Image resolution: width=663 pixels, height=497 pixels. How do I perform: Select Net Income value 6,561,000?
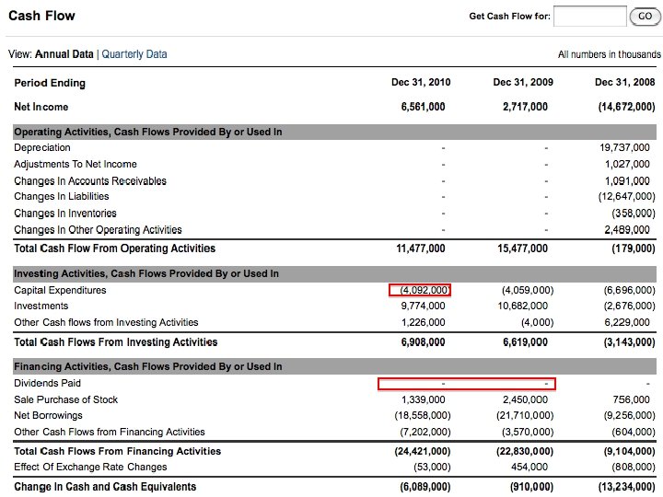tap(423, 107)
